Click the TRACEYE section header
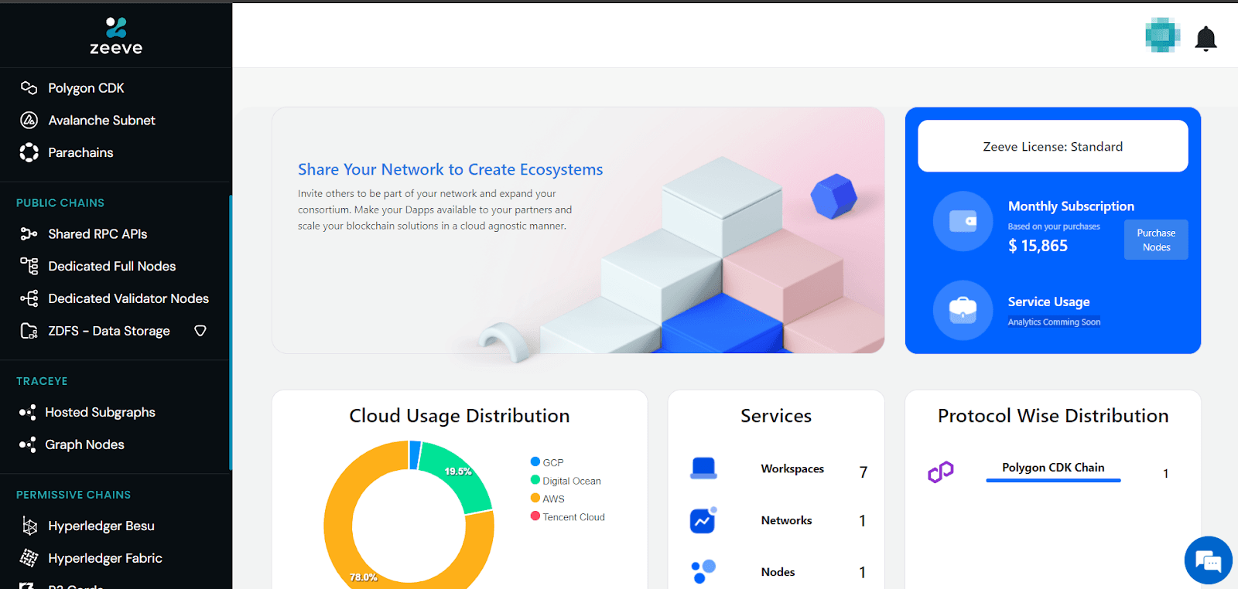The height and width of the screenshot is (589, 1238). pos(42,381)
